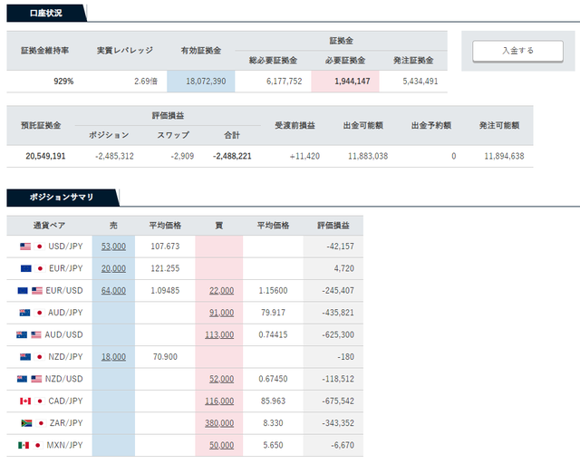Click the New Zealand flag in NZD/JPY row
Screen dimensions: 580x464
25,357
